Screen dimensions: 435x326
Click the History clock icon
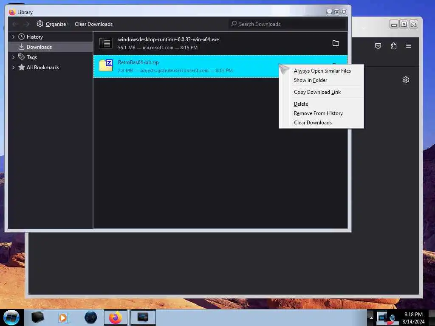tap(21, 37)
